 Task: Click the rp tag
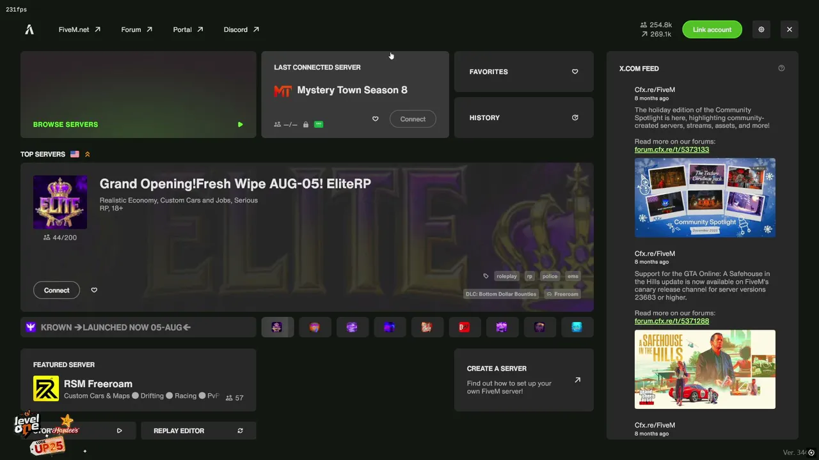coord(529,276)
